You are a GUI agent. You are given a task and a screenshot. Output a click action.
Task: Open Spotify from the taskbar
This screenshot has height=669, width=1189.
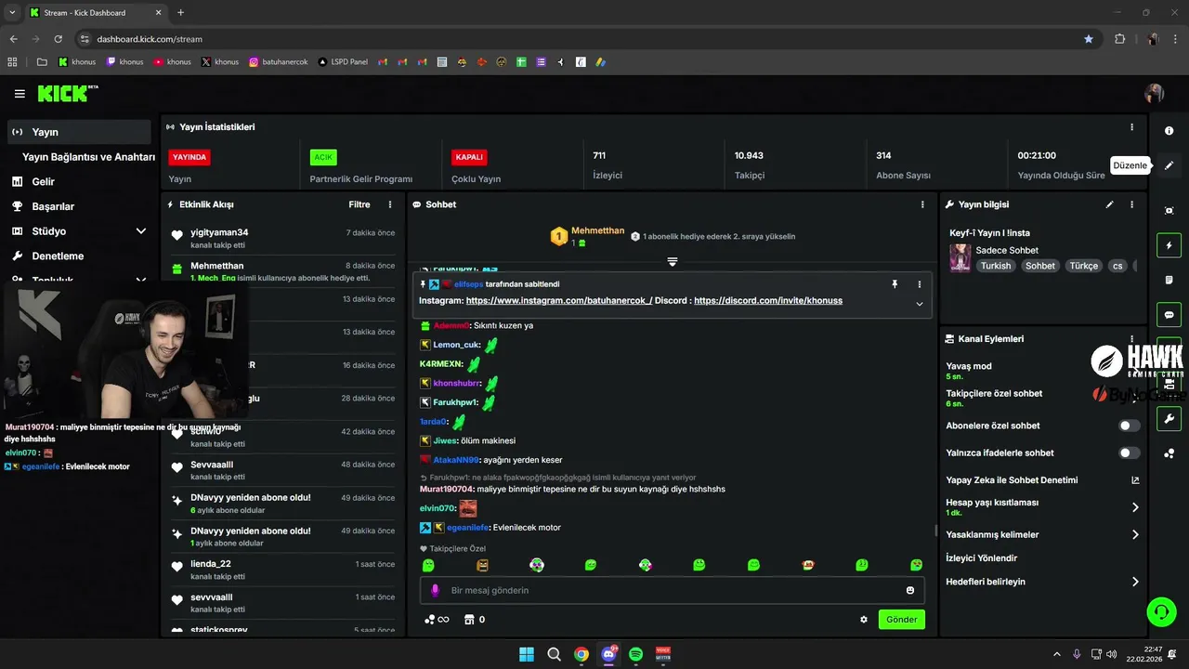click(x=636, y=654)
